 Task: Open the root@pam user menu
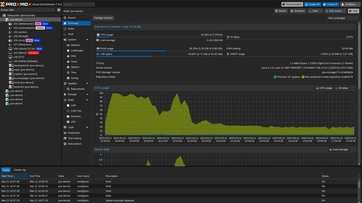(350, 5)
